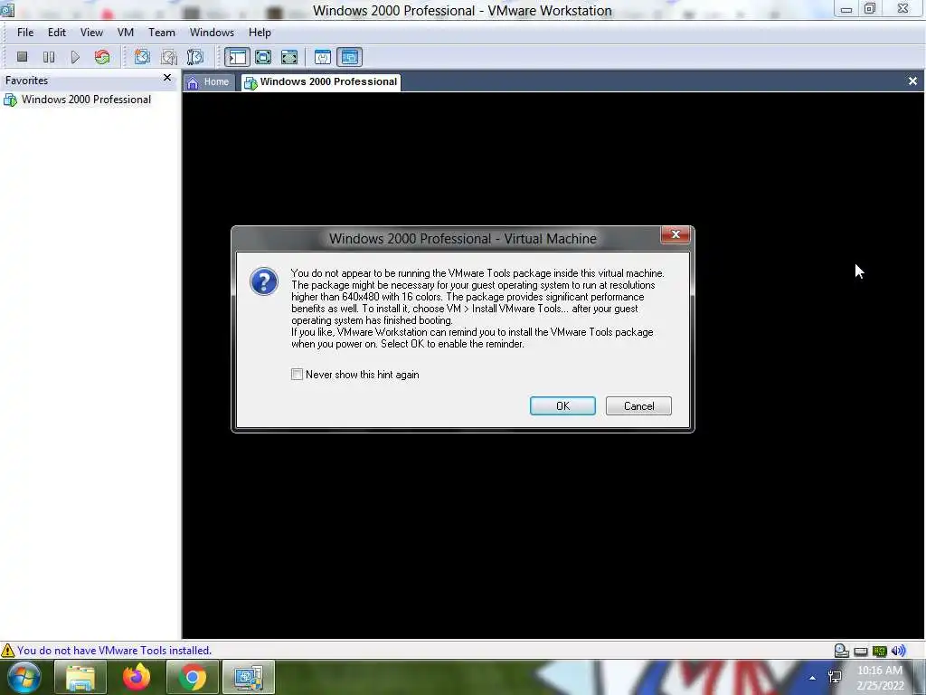Open the Windows Start menu orb
Viewport: 926px width, 695px height.
pos(24,677)
